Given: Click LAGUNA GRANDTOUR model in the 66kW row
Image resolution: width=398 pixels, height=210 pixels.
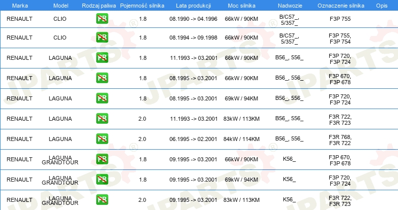Looking at the screenshot, I should pyautogui.click(x=60, y=160).
